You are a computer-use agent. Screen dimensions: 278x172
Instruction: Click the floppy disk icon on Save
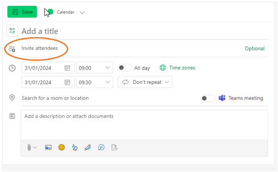(x=15, y=12)
